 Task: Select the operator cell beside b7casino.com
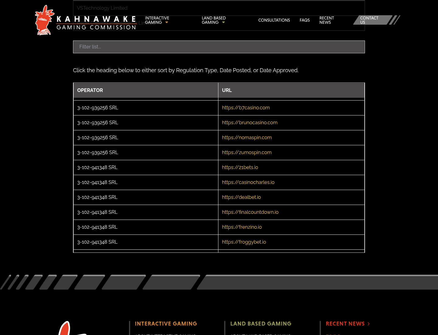[146, 108]
